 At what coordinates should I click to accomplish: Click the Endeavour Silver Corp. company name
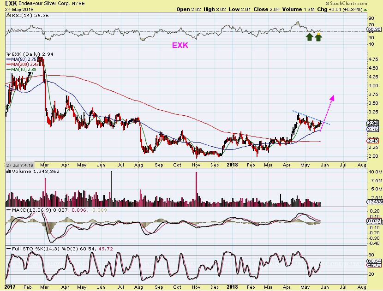44,4
